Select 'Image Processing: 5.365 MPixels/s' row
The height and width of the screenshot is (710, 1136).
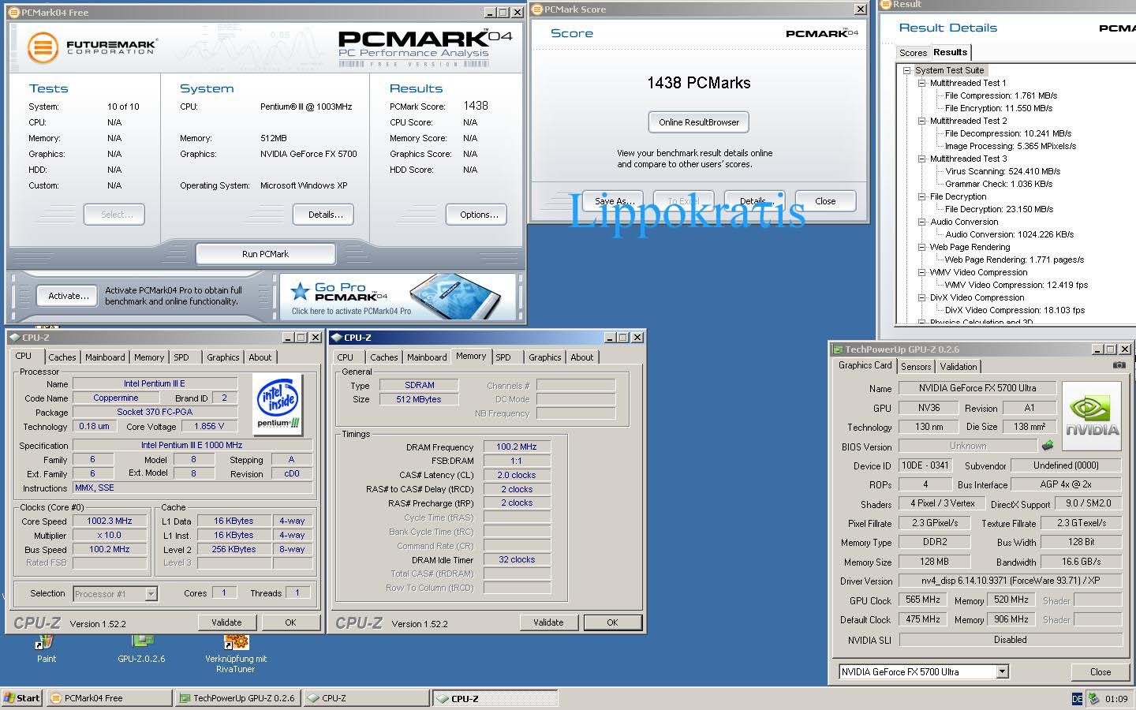pos(1011,146)
